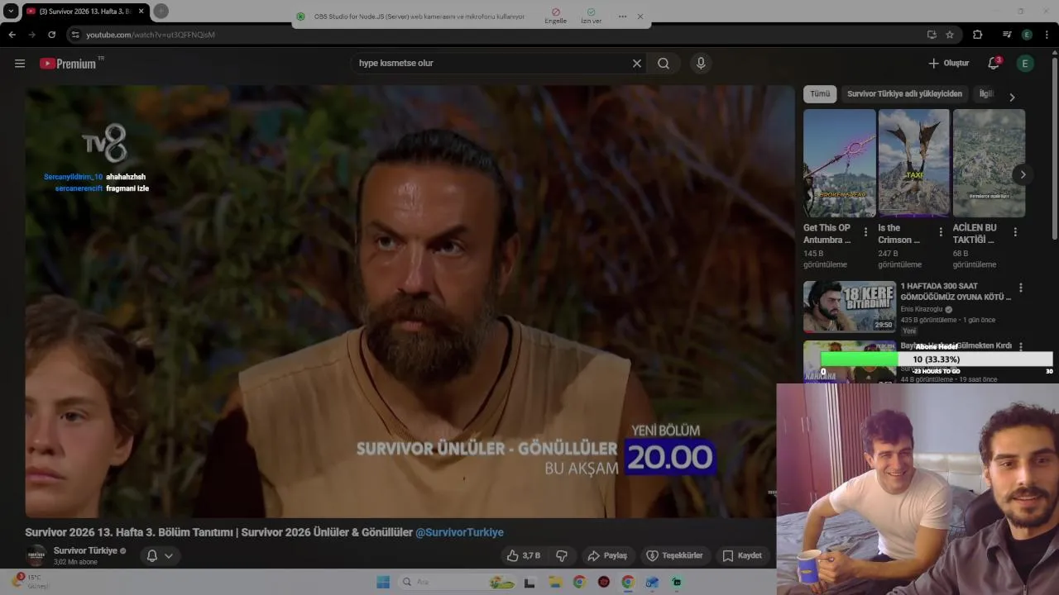Click the youtube.com address bar
Image resolution: width=1059 pixels, height=595 pixels.
(x=496, y=35)
